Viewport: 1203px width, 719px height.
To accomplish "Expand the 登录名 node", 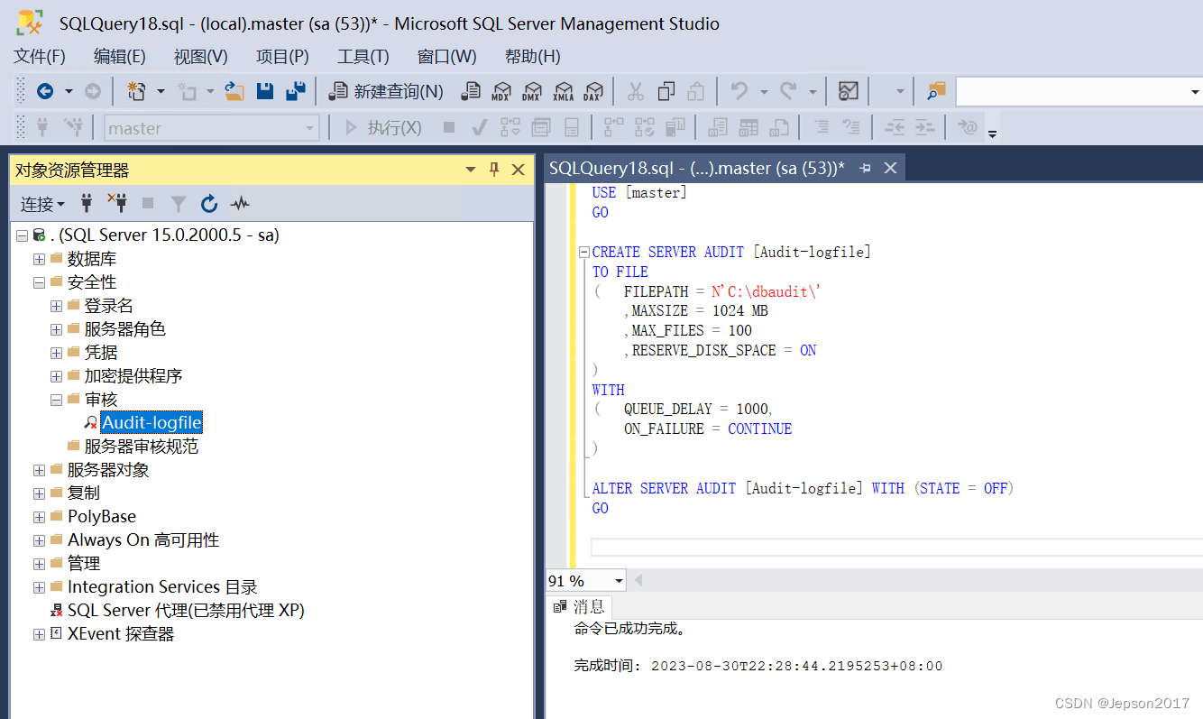I will tap(56, 306).
